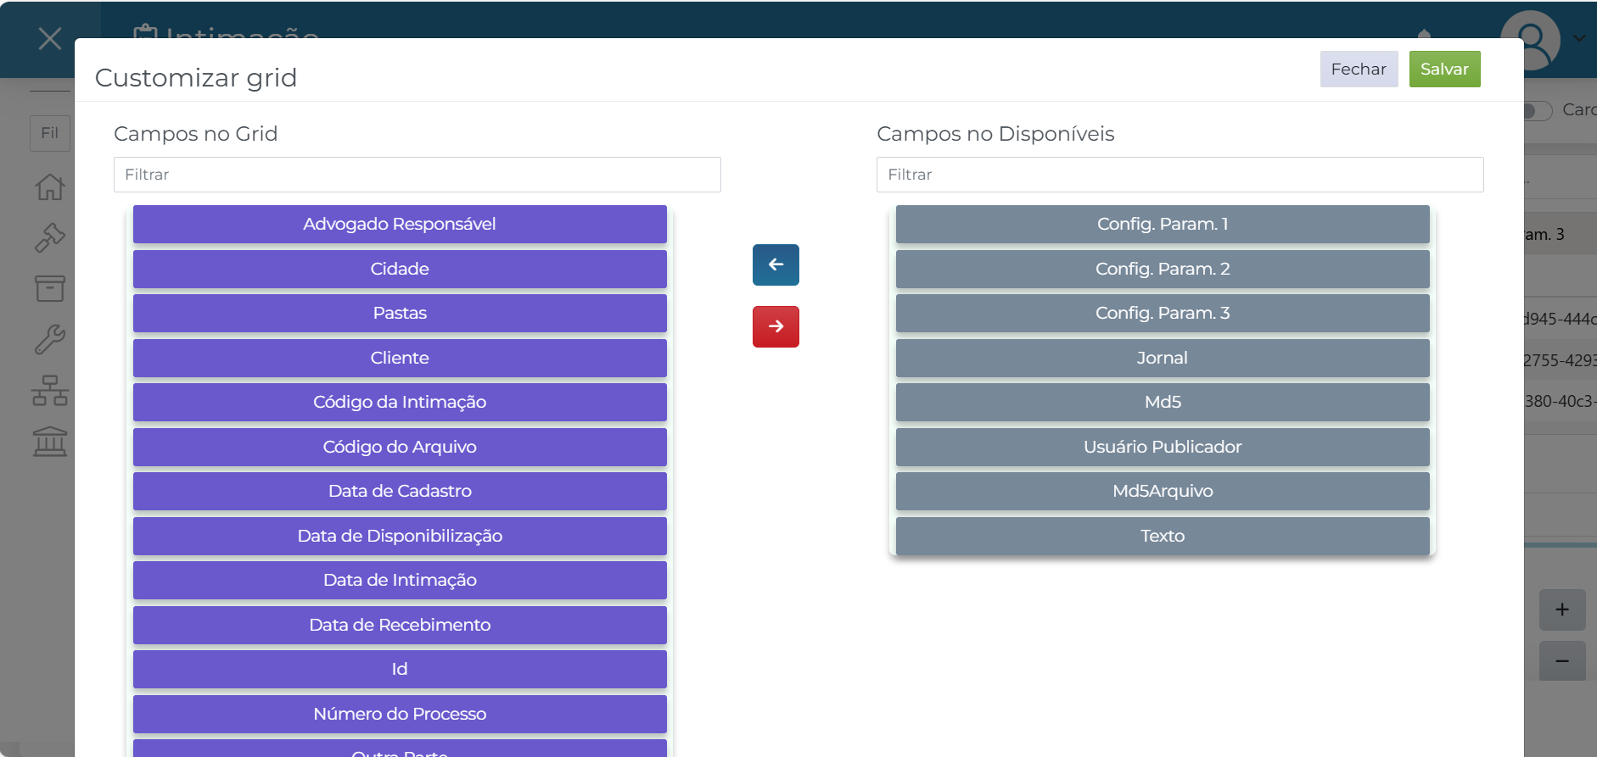Select the Jornal field
The width and height of the screenshot is (1597, 757).
(1163, 358)
